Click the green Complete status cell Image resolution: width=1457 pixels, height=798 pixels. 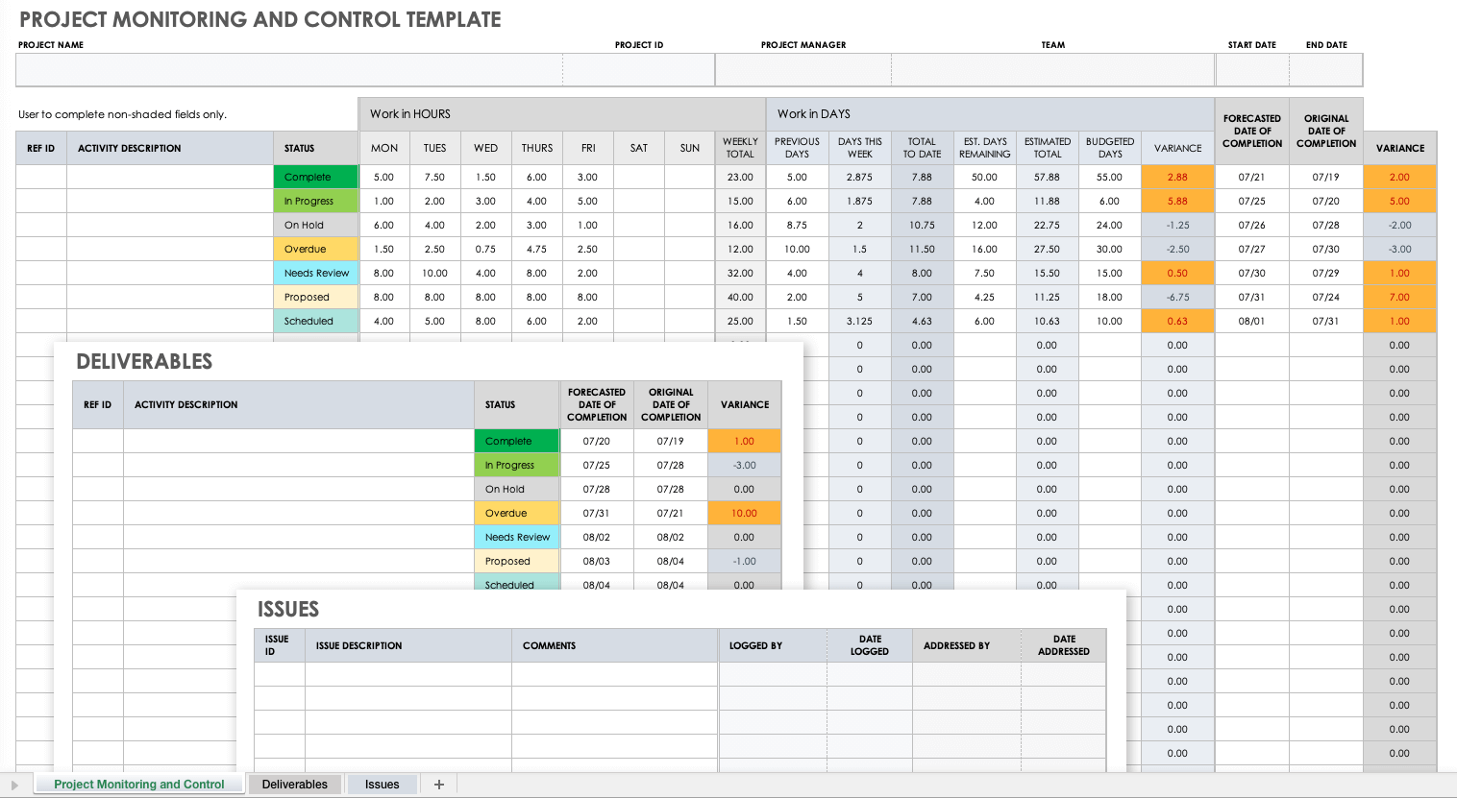click(x=316, y=177)
